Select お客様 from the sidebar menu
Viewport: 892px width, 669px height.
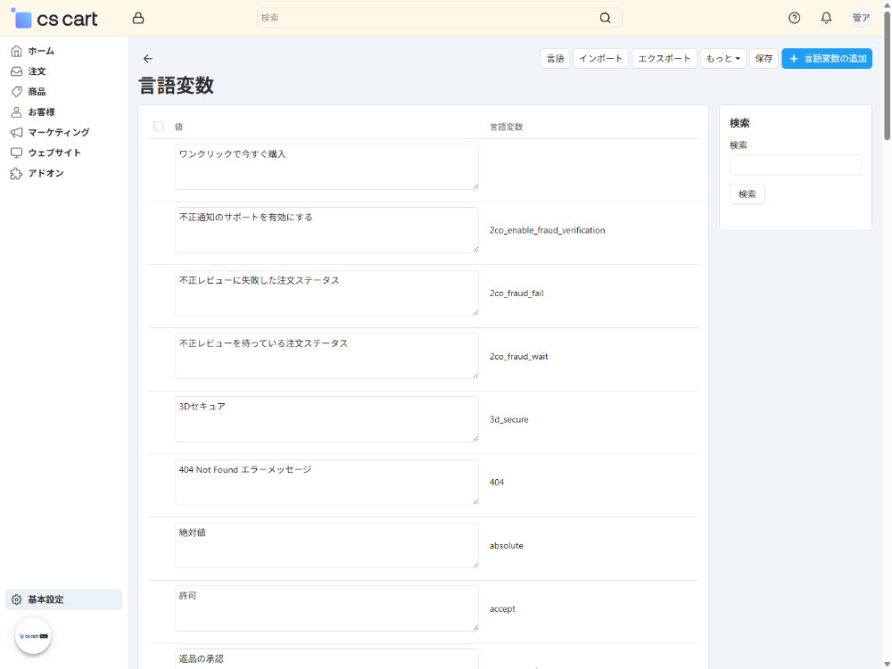[x=14, y=111]
